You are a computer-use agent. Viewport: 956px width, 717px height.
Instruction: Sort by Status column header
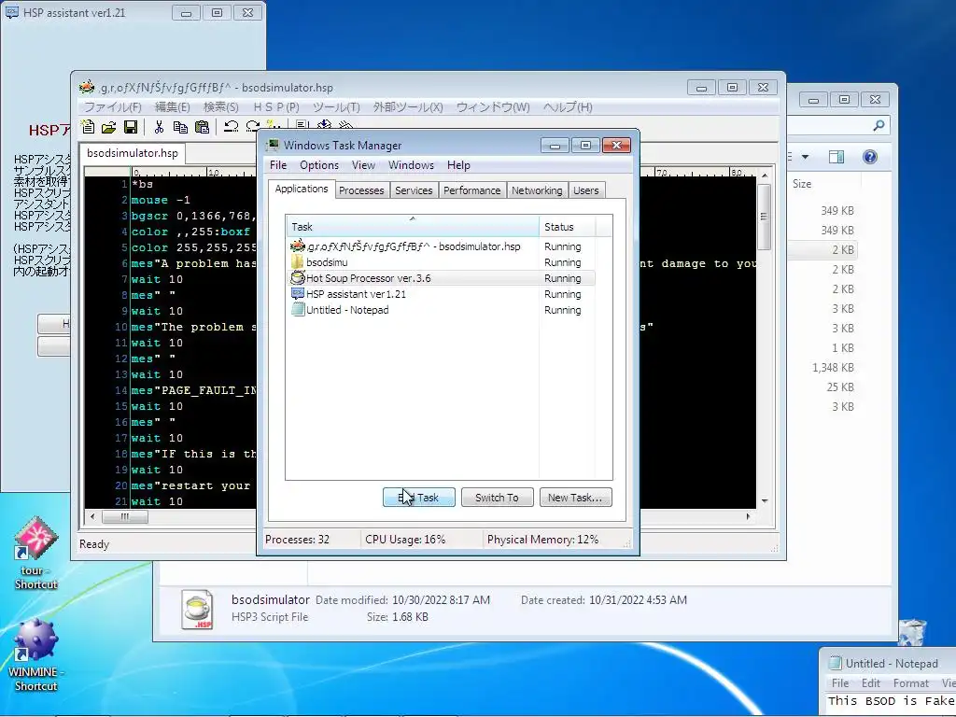click(567, 227)
